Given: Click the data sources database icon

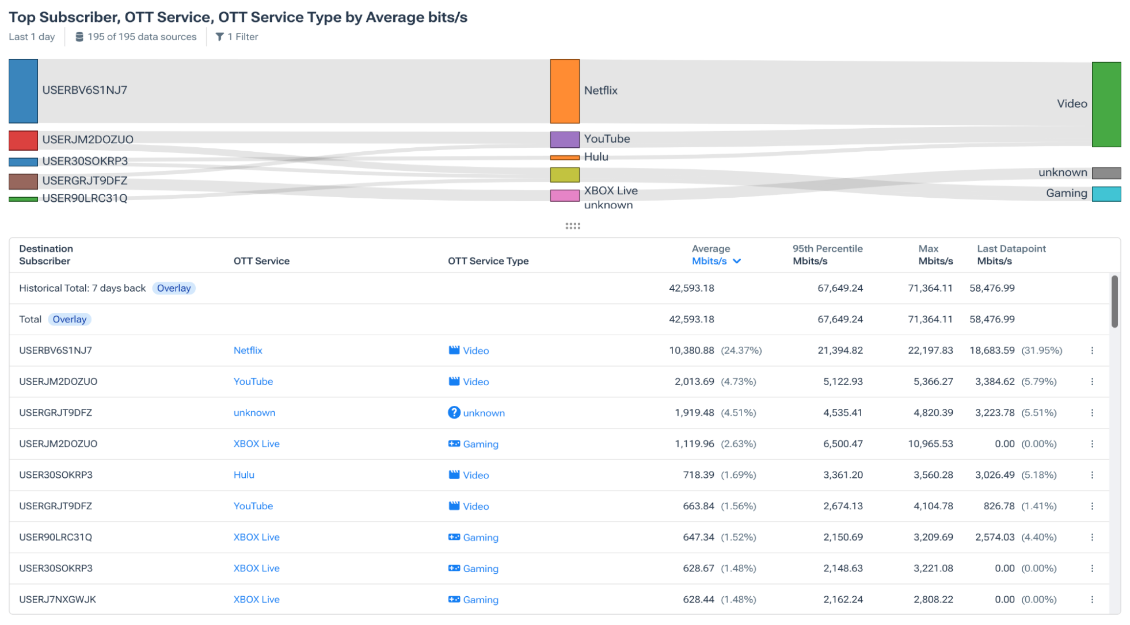Looking at the screenshot, I should coord(79,37).
